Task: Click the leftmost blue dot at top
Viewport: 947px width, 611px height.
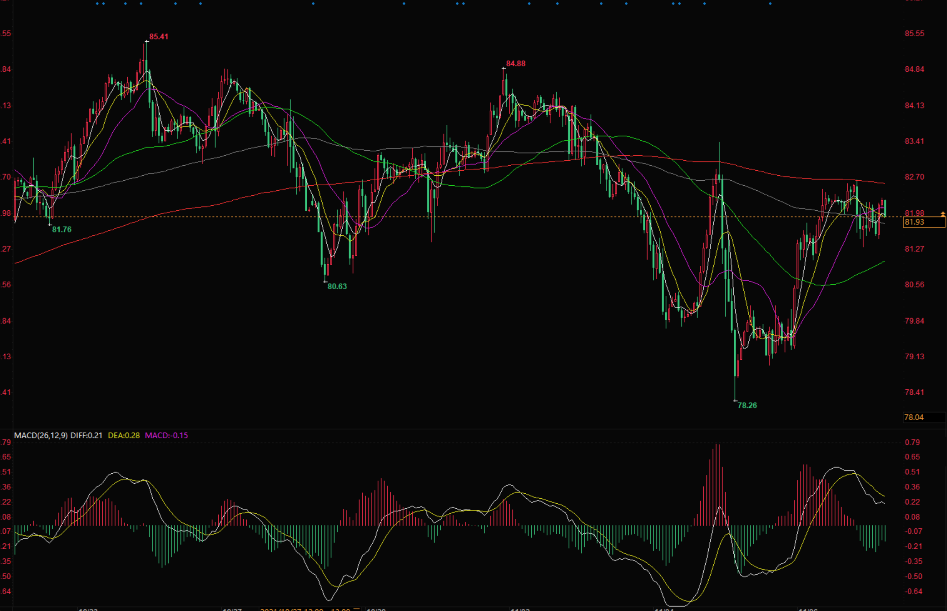Action: [x=97, y=4]
